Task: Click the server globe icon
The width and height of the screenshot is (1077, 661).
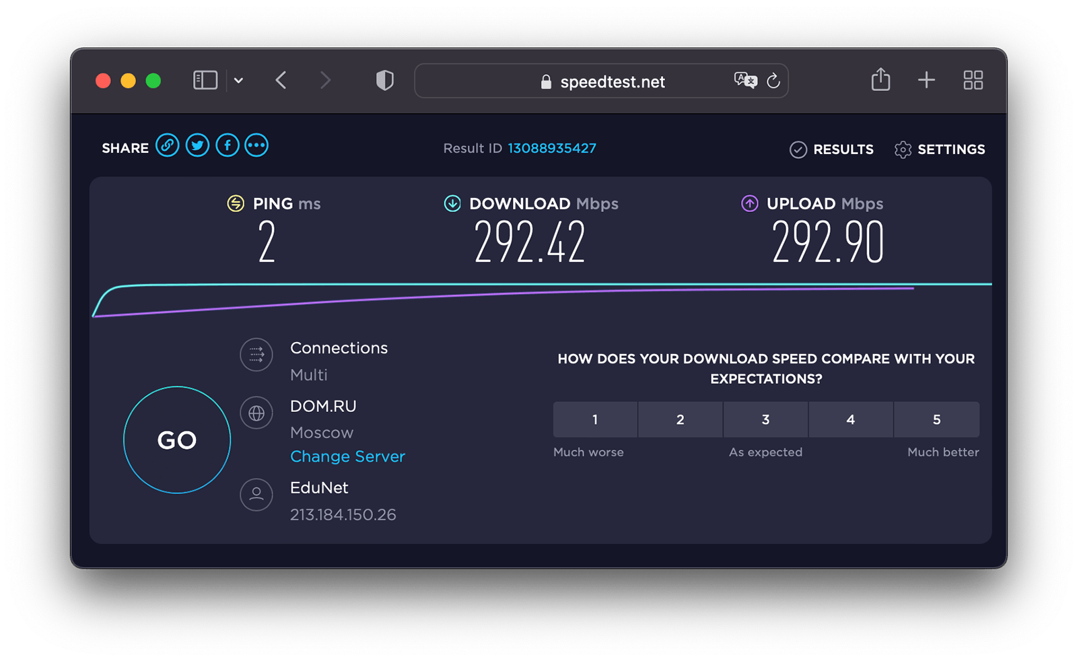Action: pyautogui.click(x=256, y=413)
